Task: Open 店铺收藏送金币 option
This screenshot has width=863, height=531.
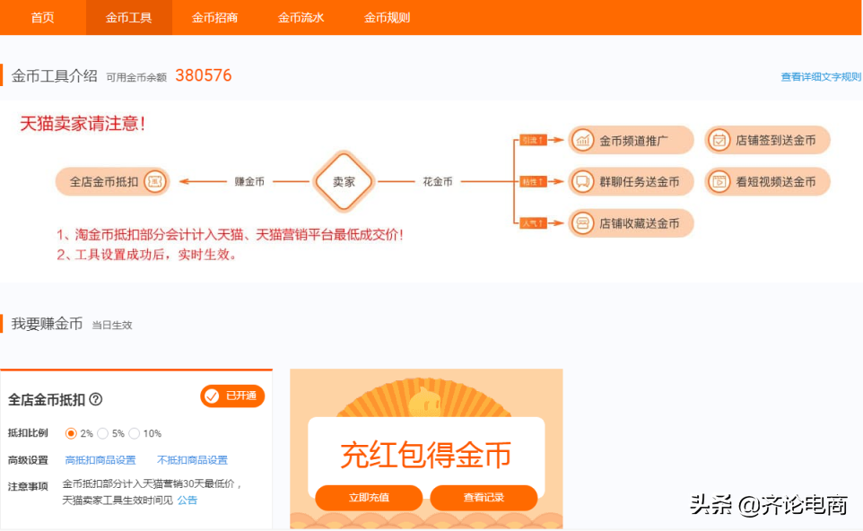Action: (x=631, y=223)
